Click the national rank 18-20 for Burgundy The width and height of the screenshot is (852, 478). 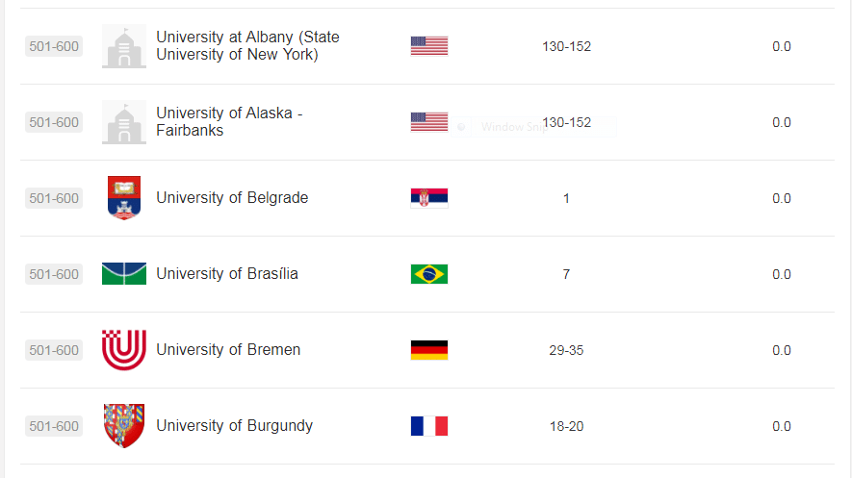pos(566,426)
